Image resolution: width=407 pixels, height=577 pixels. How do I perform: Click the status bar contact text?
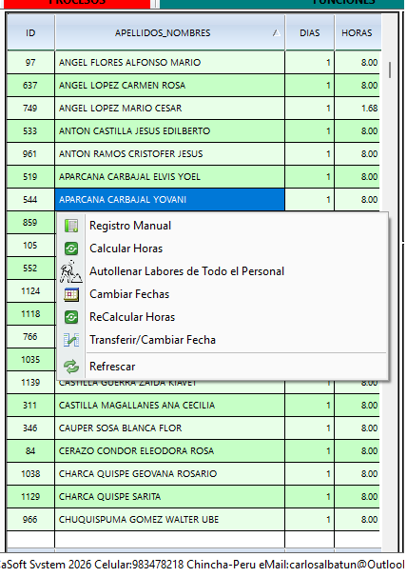pyautogui.click(x=203, y=565)
